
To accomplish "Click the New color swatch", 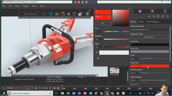I will coord(103,12).
